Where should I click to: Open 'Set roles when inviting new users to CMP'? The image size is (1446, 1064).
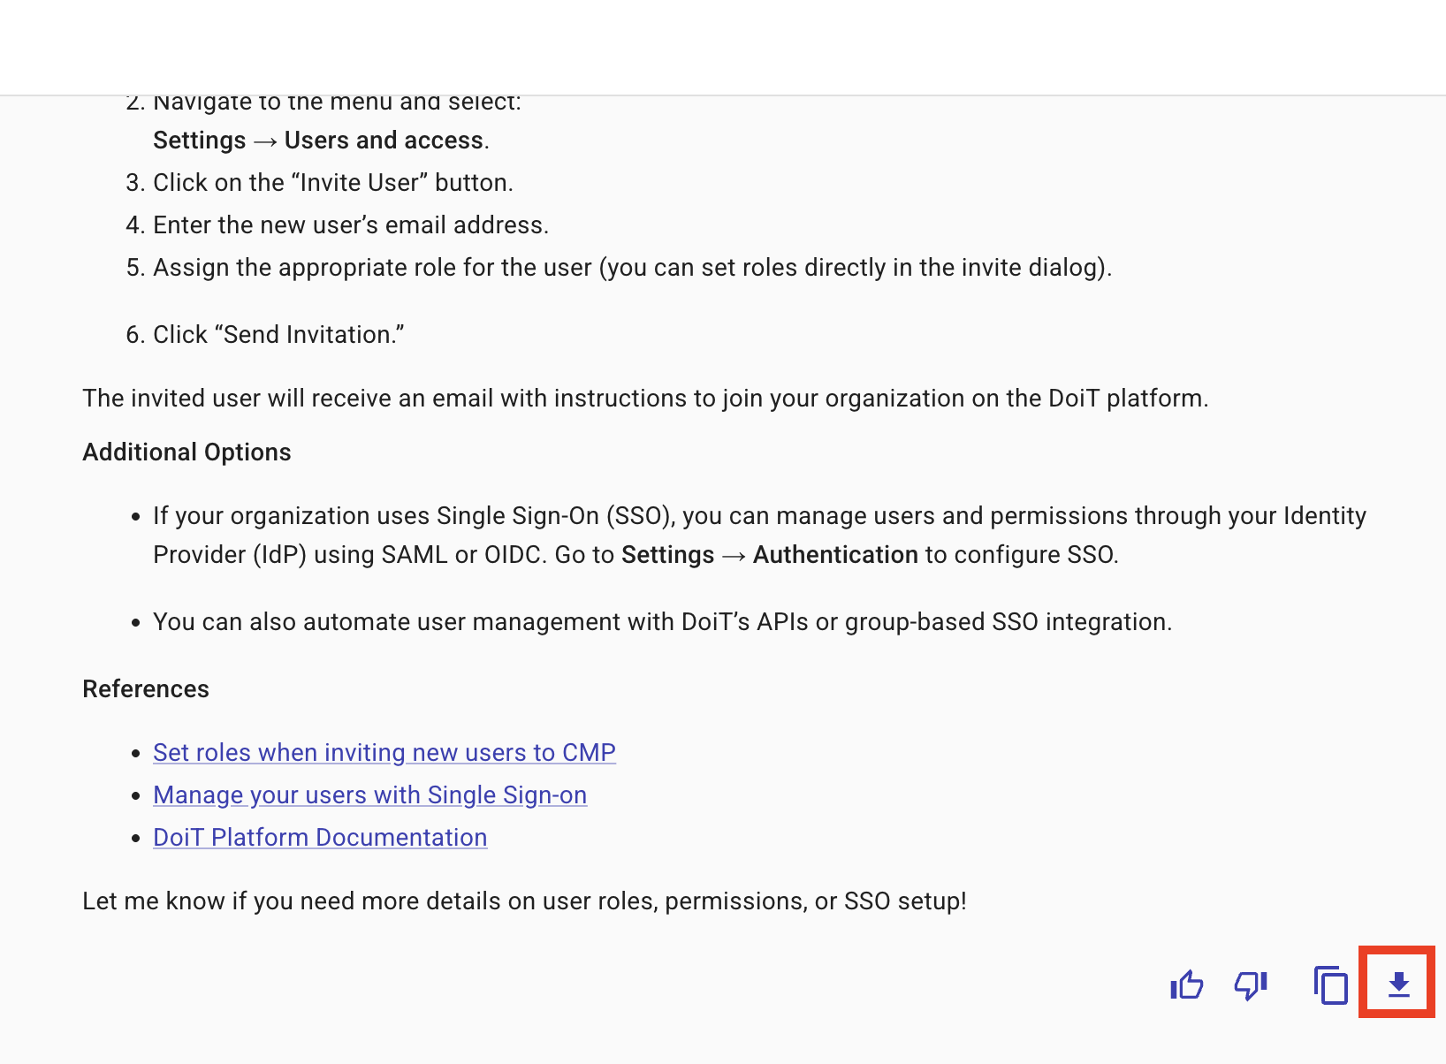coord(384,753)
